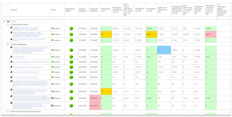Collapse the '1. Стратегический проект' group
232x117 pixels.
[x=8, y=24]
